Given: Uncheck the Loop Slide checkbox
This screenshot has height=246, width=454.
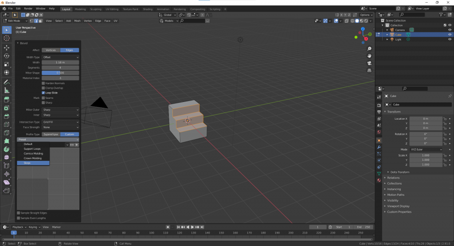Looking at the screenshot, I should (43, 93).
